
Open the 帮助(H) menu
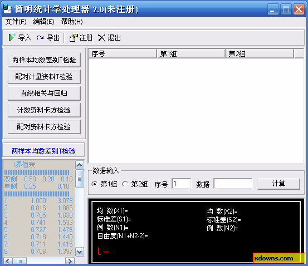click(72, 22)
